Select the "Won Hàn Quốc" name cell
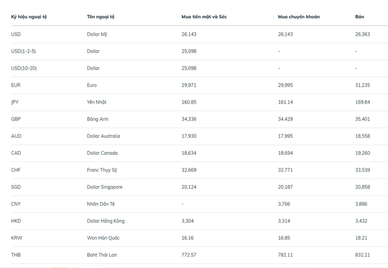This screenshot has height=268, width=388. click(x=102, y=238)
